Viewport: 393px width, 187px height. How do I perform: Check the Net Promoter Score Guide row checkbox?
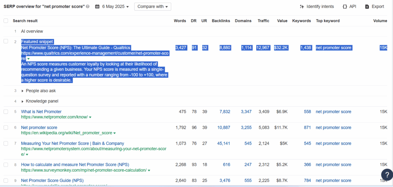point(6,180)
